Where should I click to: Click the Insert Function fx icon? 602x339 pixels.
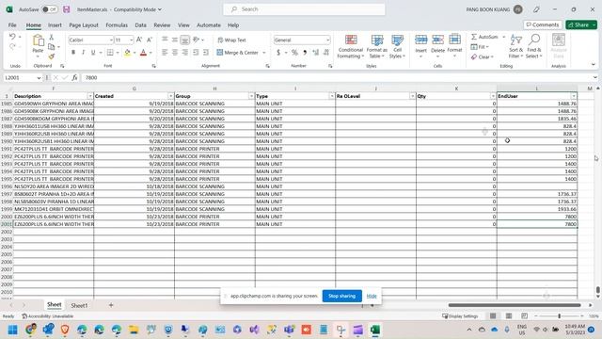[x=74, y=77]
